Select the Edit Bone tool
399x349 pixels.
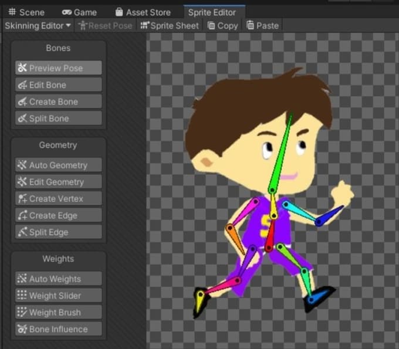59,84
